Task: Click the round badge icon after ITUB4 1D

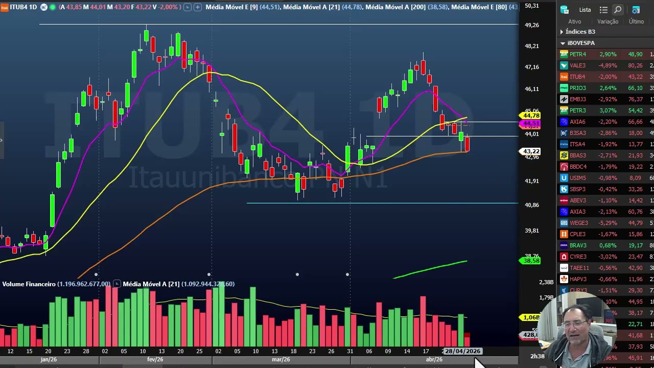Action: click(43, 7)
